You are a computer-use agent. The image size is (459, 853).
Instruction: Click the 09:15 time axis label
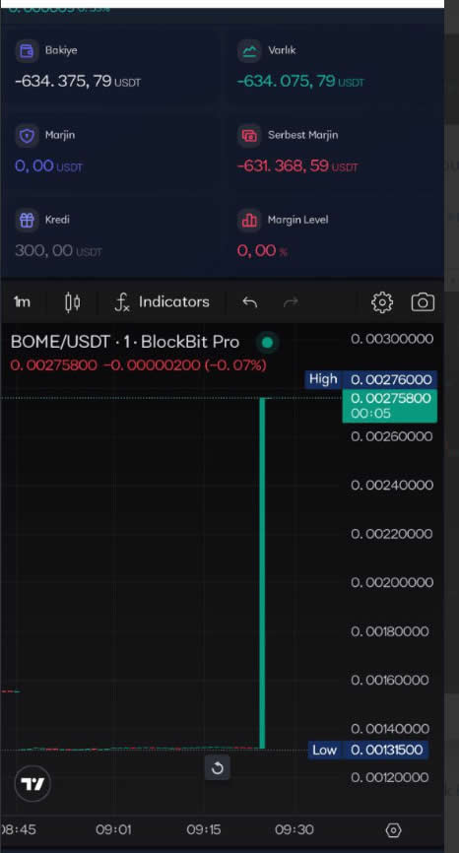pyautogui.click(x=206, y=830)
